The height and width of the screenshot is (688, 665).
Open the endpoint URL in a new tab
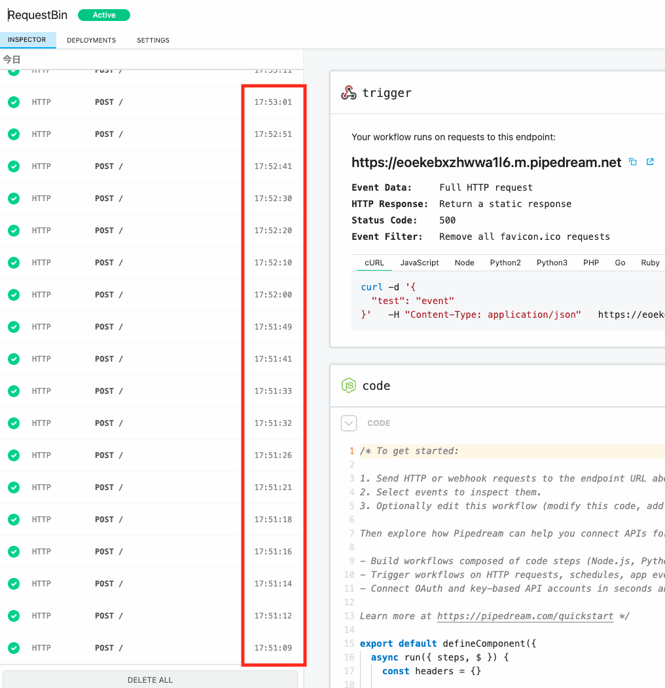[x=650, y=162]
